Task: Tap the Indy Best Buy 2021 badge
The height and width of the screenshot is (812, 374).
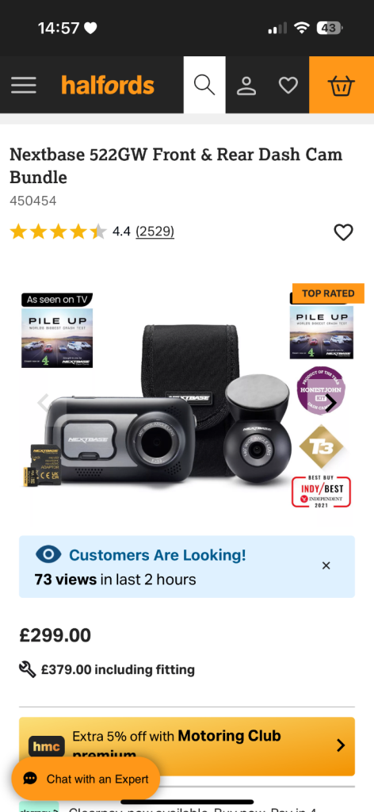Action: [x=321, y=492]
